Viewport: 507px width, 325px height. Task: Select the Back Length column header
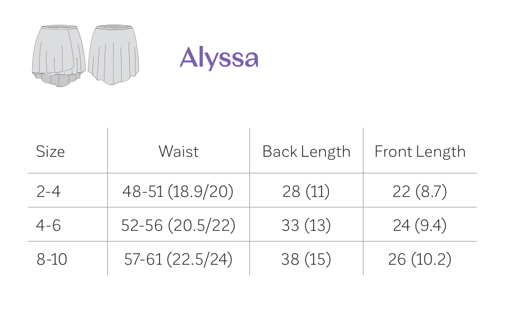point(306,152)
